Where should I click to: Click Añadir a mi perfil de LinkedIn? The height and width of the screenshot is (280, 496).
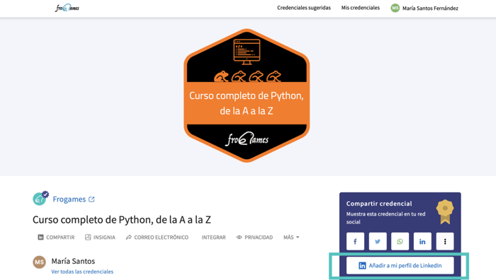pos(400,265)
